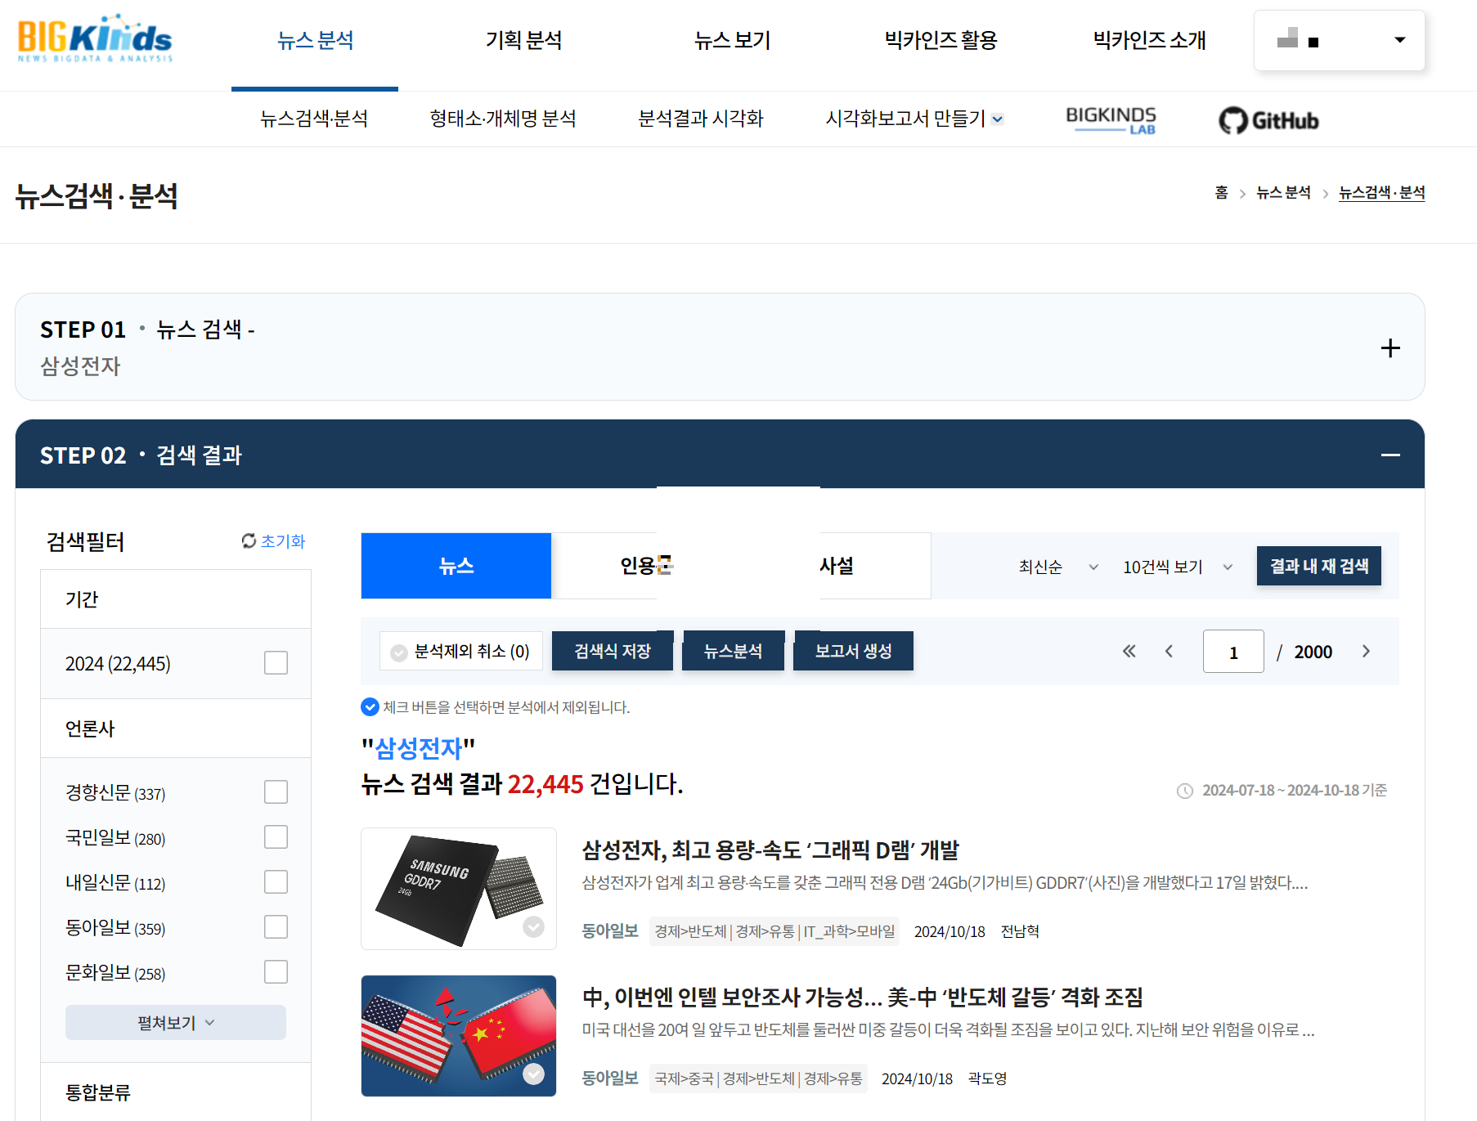Click the 검색식 저장 button
The image size is (1477, 1121).
[613, 651]
